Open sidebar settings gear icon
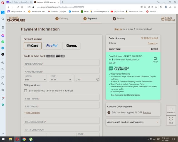Viewport: 178px width, 142px height. (x=3, y=90)
